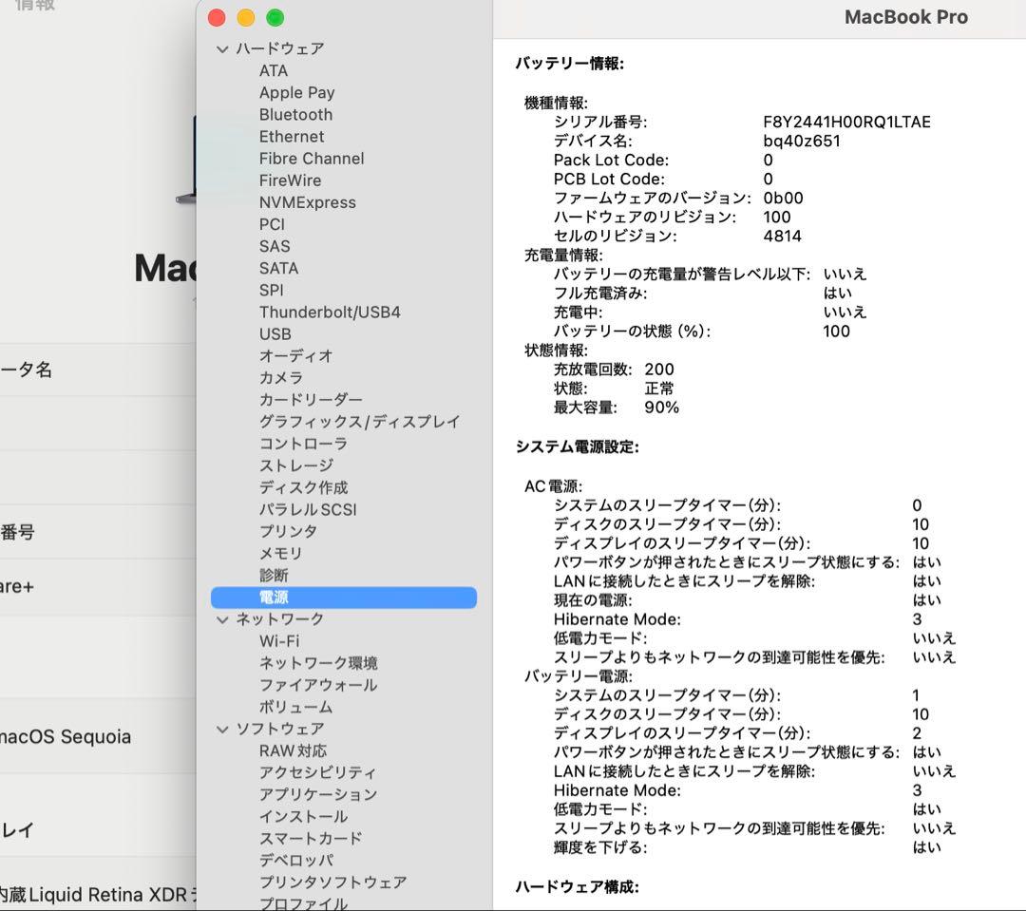Click the 状態 value 正常
This screenshot has height=911, width=1026.
tap(659, 389)
